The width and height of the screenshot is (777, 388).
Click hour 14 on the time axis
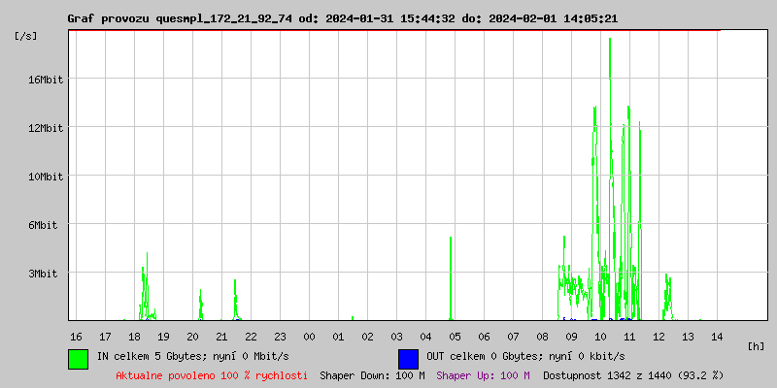click(717, 336)
